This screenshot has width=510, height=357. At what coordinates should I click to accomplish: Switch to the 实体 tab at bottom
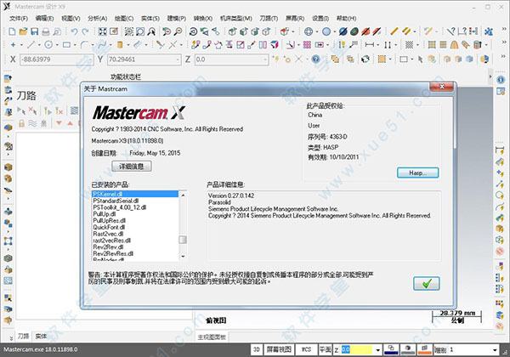41,337
